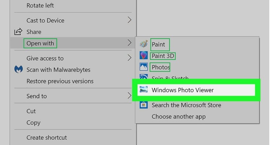Viewport: 270px width, 145px height.
Task: Expand the Send to submenu arrow
Action: tap(129, 96)
